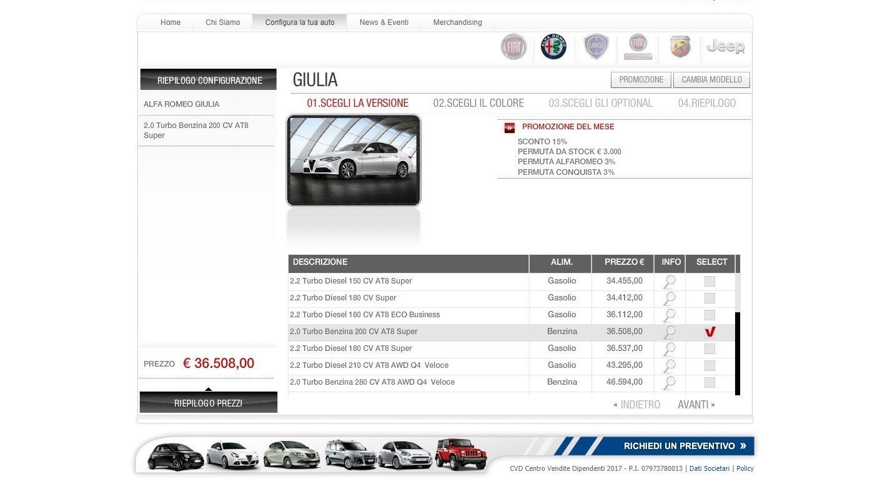
Task: Select the Lancia brand logo
Action: pyautogui.click(x=596, y=47)
